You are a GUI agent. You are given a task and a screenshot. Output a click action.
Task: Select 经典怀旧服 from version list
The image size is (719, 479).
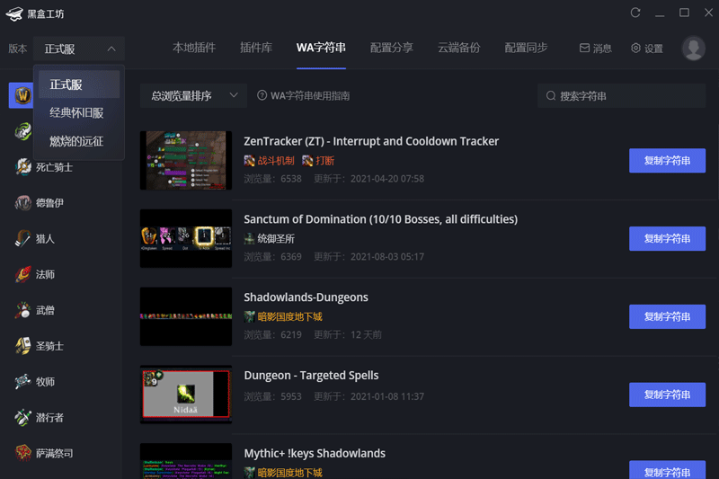[x=76, y=113]
